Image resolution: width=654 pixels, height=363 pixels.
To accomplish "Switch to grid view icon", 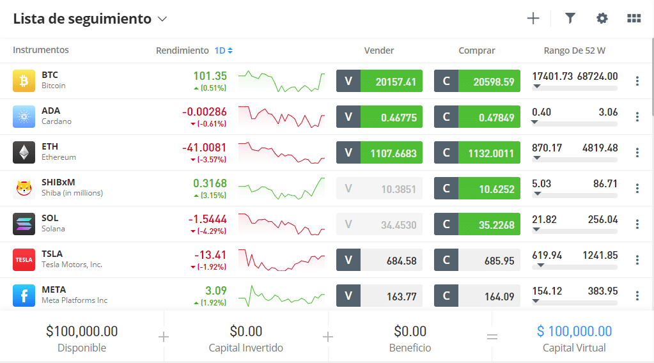I will 634,19.
